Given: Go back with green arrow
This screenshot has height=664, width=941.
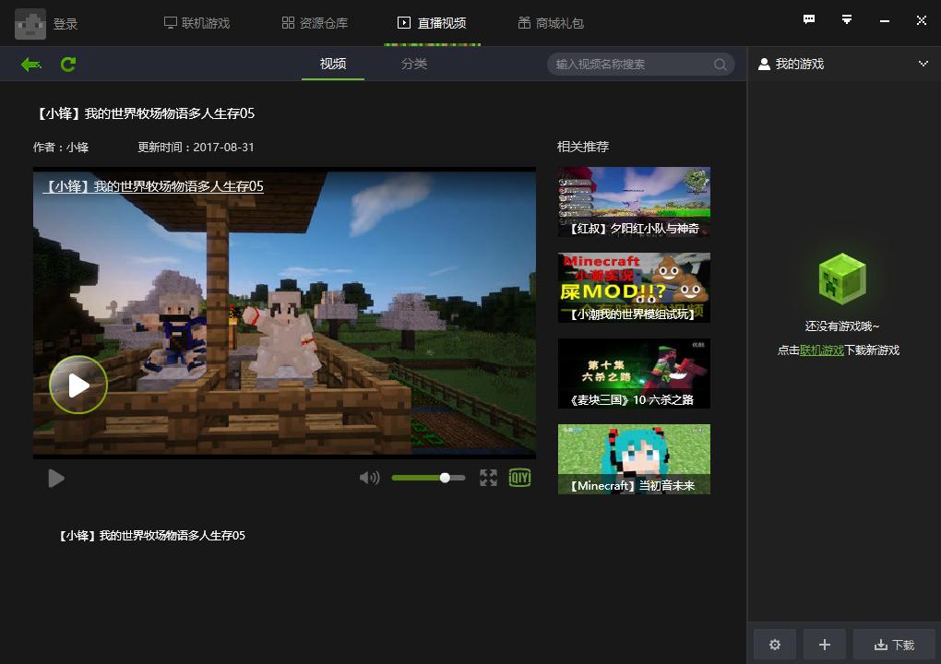Looking at the screenshot, I should coord(31,65).
